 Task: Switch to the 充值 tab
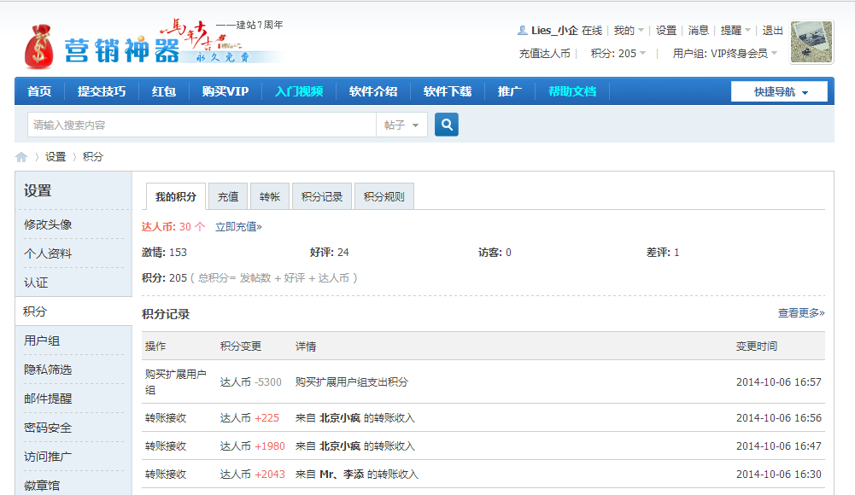tap(228, 196)
